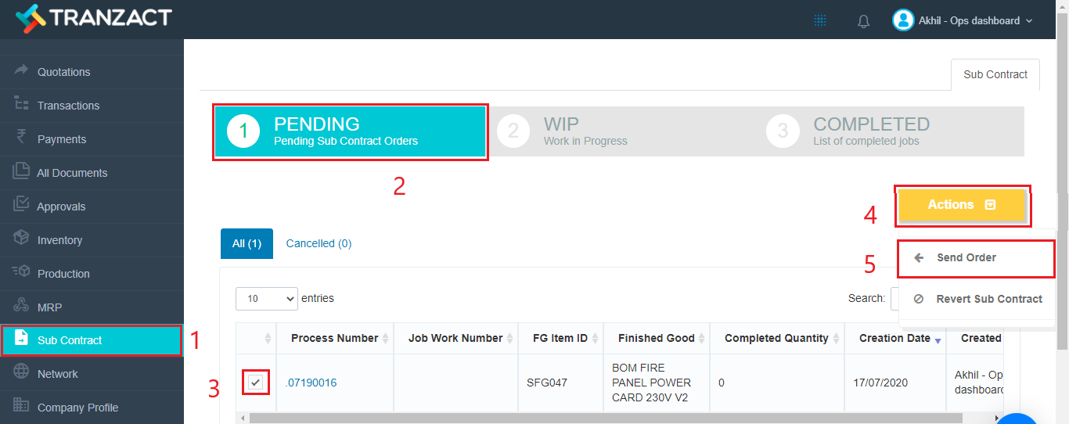Image resolution: width=1069 pixels, height=424 pixels.
Task: Click the Production settings icon
Action: click(21, 272)
